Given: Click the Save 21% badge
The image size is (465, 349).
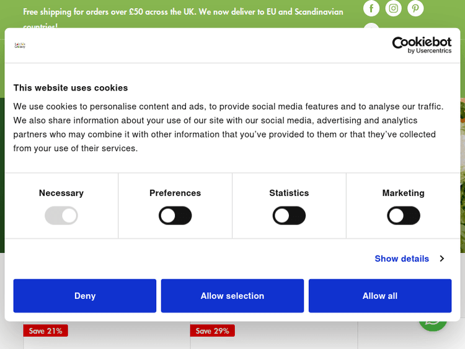Looking at the screenshot, I should (x=46, y=331).
